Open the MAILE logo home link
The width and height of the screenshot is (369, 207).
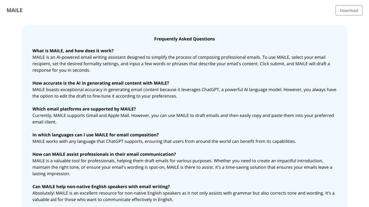(15, 10)
